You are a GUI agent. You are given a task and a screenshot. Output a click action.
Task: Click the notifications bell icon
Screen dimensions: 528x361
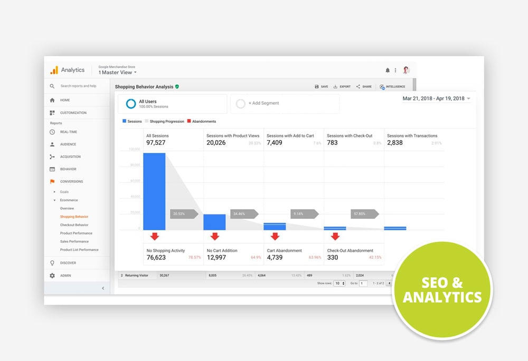point(388,70)
